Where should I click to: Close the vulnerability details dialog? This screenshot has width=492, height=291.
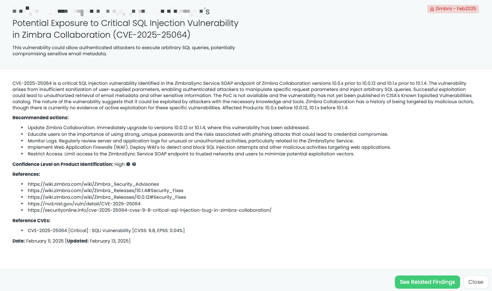point(476,282)
